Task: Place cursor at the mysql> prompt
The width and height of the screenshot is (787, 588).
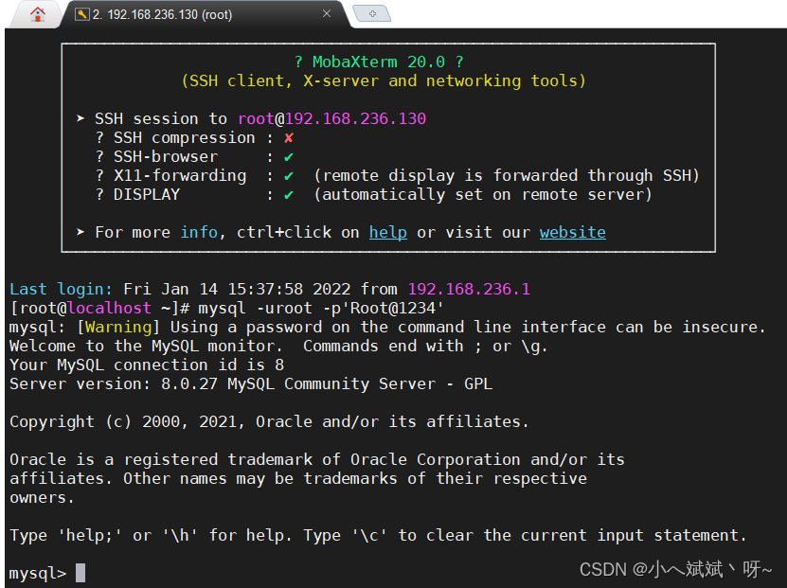Action: coord(80,573)
